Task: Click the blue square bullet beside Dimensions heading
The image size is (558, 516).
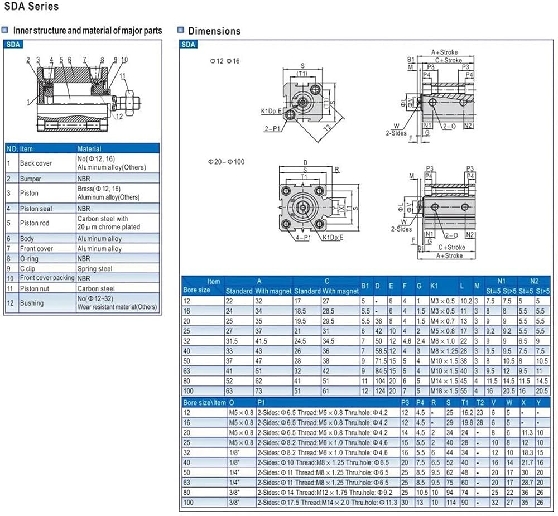Action: click(x=181, y=30)
